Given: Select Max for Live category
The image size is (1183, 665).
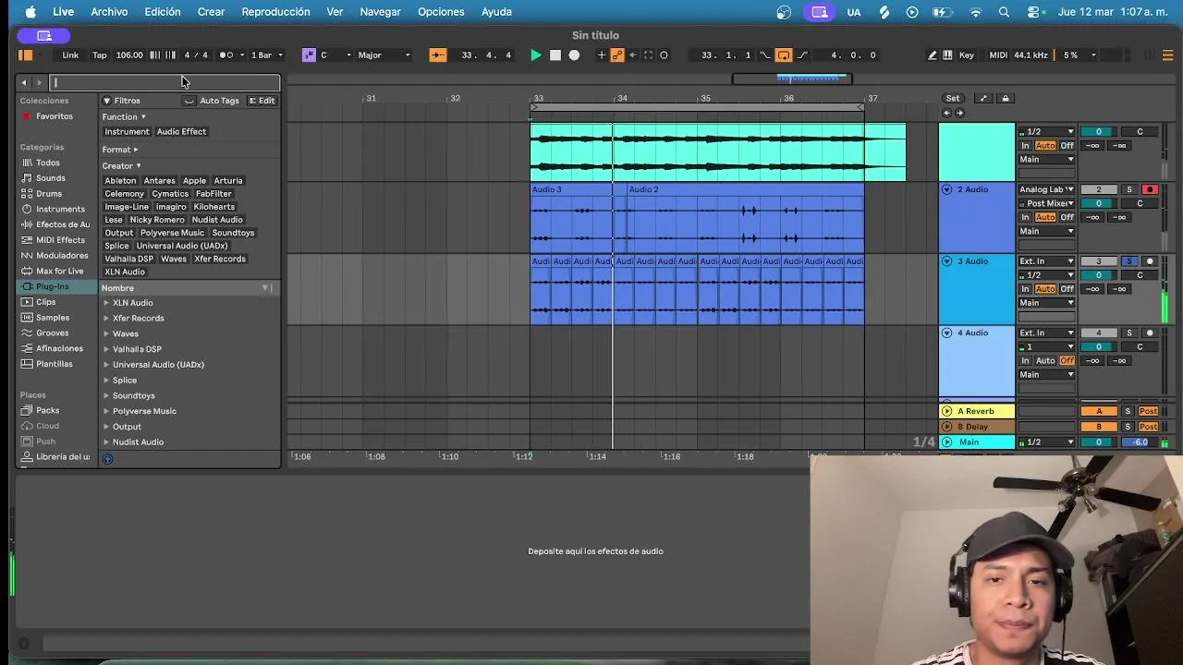Looking at the screenshot, I should [x=59, y=272].
